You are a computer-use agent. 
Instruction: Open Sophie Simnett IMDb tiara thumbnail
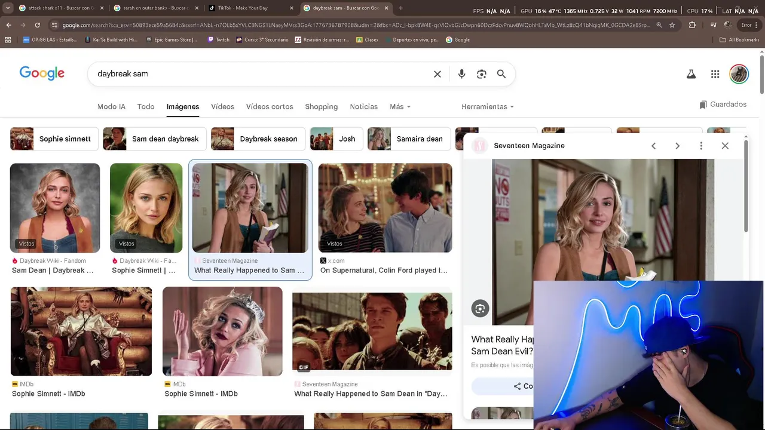click(x=222, y=331)
